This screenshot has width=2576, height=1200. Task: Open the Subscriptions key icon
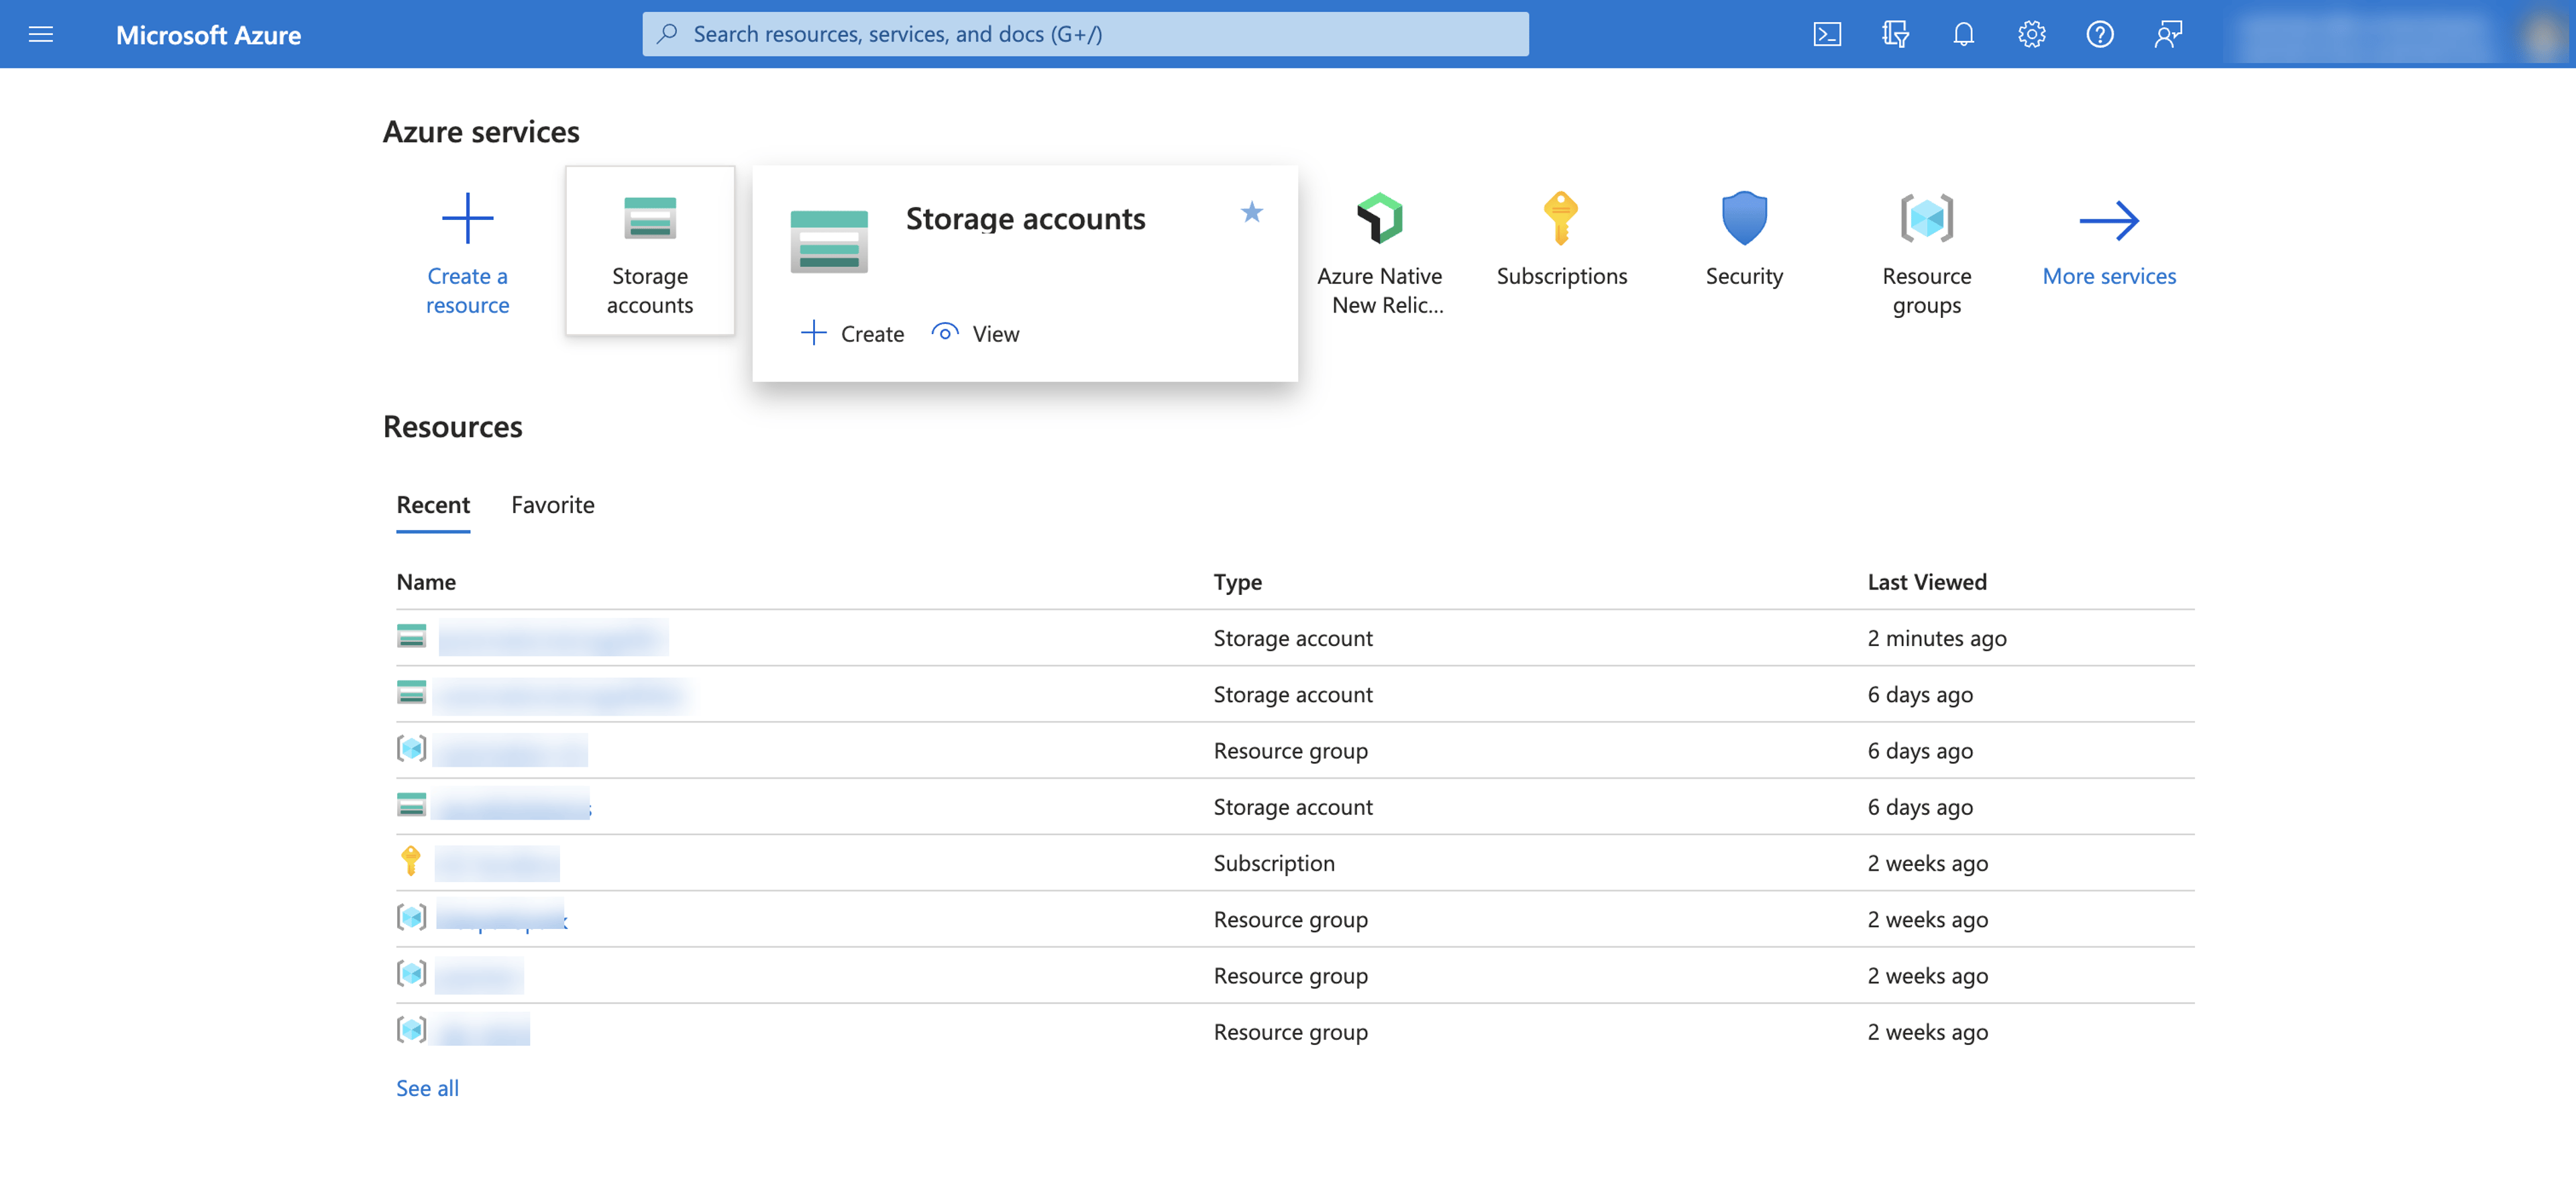point(1561,218)
